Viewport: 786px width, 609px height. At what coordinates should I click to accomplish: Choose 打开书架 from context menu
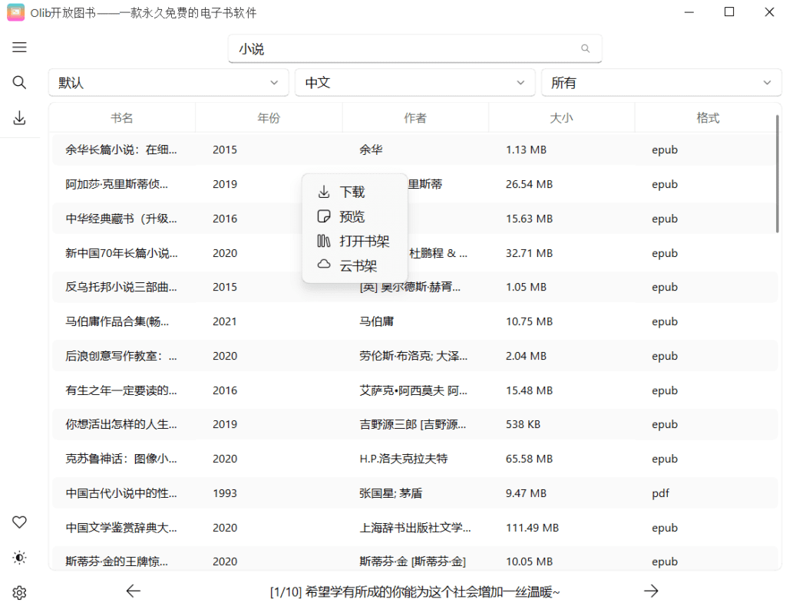coord(361,240)
